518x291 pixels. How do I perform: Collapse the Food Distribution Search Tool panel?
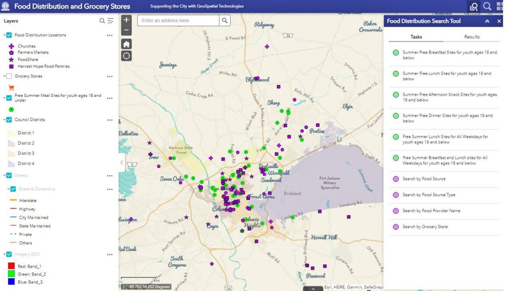[x=487, y=21]
